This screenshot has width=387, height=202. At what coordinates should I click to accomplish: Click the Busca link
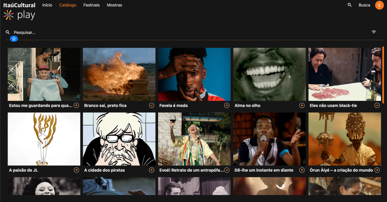coord(364,5)
